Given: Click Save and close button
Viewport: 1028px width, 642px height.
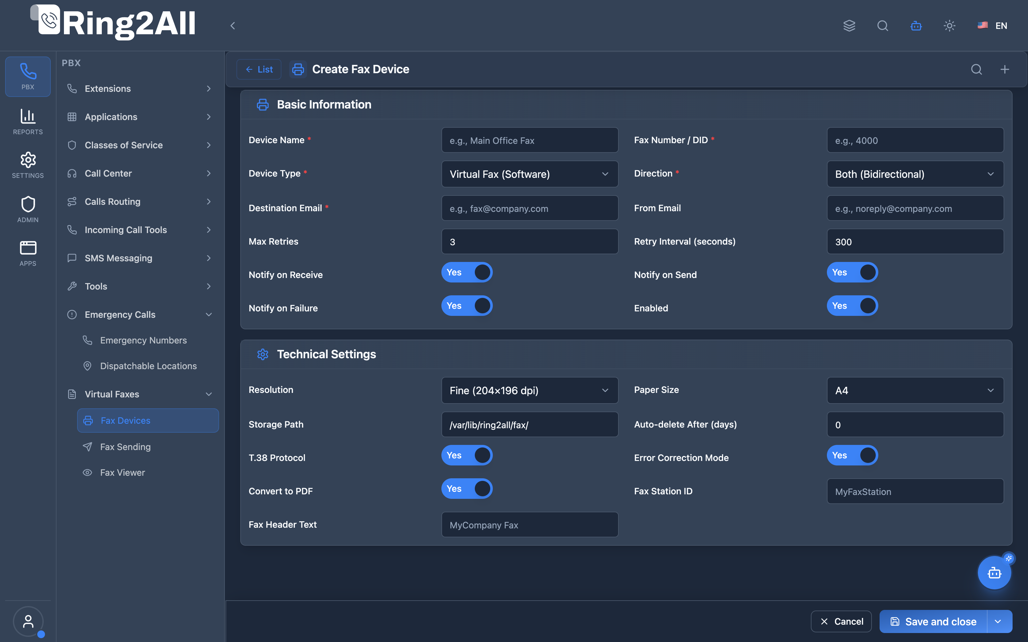Looking at the screenshot, I should click(x=933, y=622).
